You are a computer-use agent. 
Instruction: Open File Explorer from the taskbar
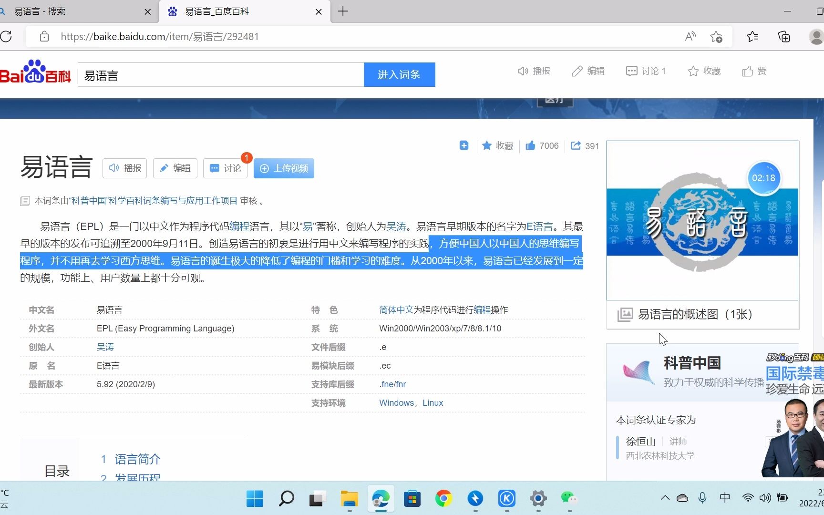coord(350,499)
